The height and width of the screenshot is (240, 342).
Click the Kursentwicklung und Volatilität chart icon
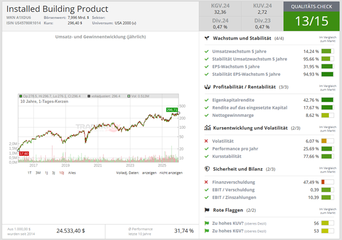[209, 128]
